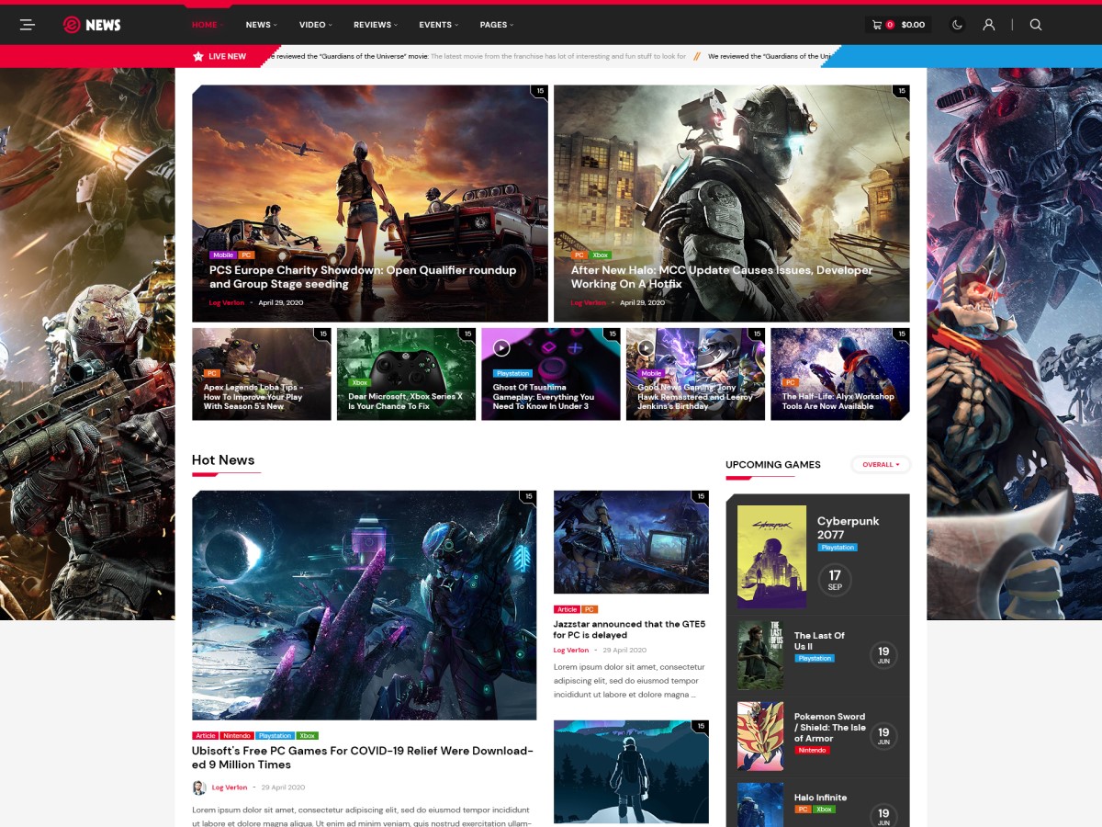The height and width of the screenshot is (827, 1102).
Task: Open the PCS Europe Charity Showdown article
Action: point(362,277)
